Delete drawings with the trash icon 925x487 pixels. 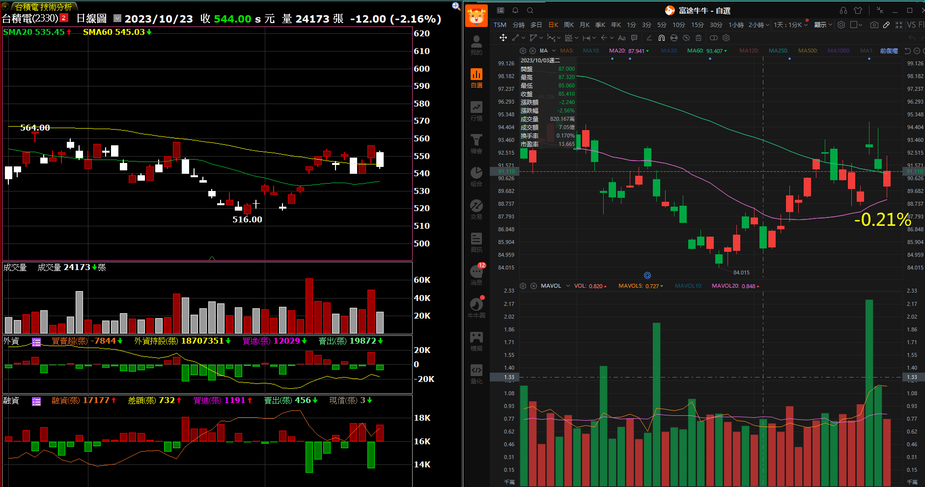point(699,38)
